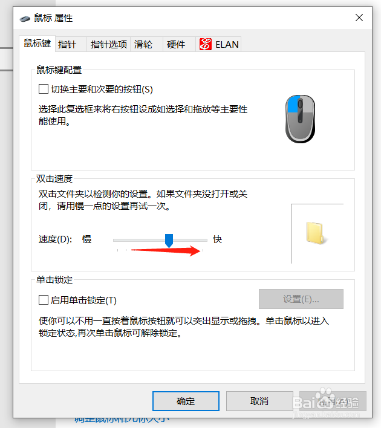Viewport: 381px width, 428px height.
Task: Open the ELAN tab with red icon
Action: (x=218, y=44)
